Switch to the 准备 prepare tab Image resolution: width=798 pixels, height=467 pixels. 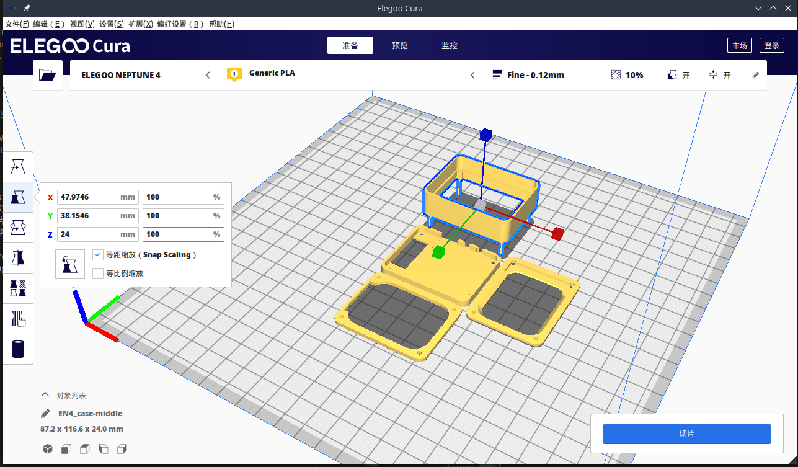350,46
